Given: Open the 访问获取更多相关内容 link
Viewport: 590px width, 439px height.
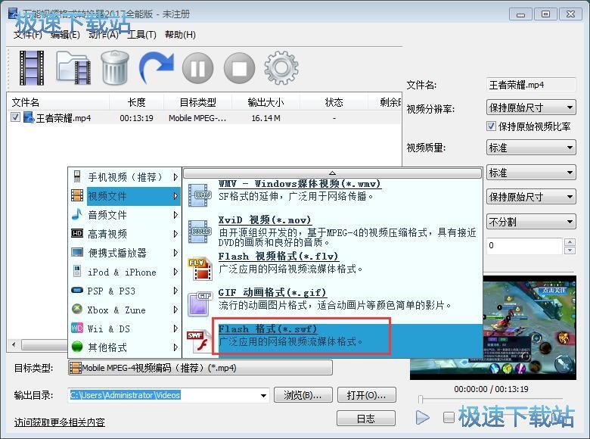Looking at the screenshot, I should pyautogui.click(x=60, y=422).
